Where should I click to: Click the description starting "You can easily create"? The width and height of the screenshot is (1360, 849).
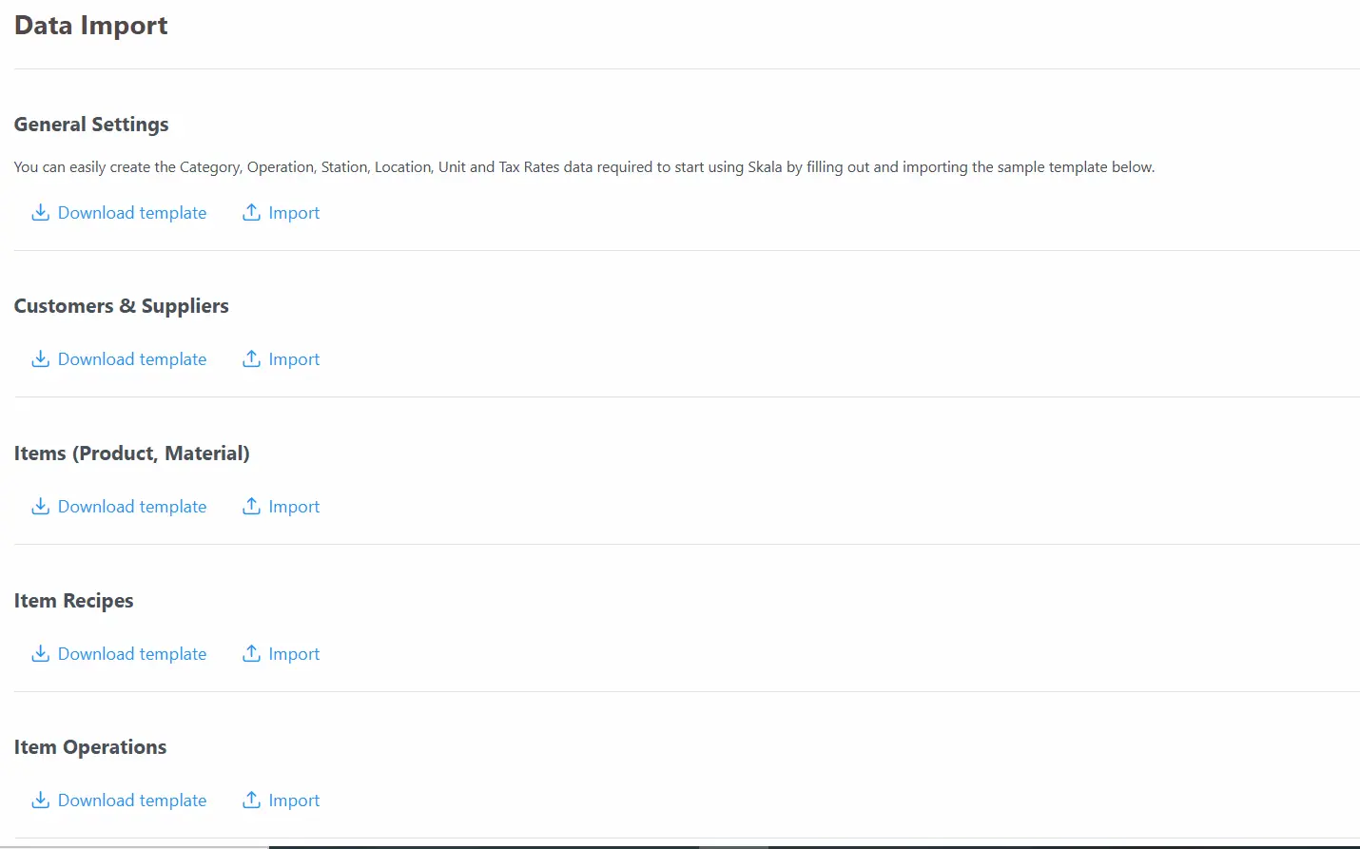click(x=585, y=167)
